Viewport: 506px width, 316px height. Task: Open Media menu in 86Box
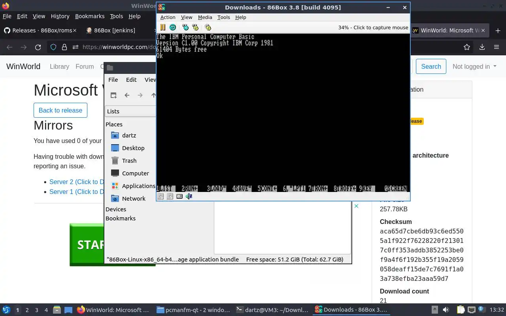(x=205, y=17)
